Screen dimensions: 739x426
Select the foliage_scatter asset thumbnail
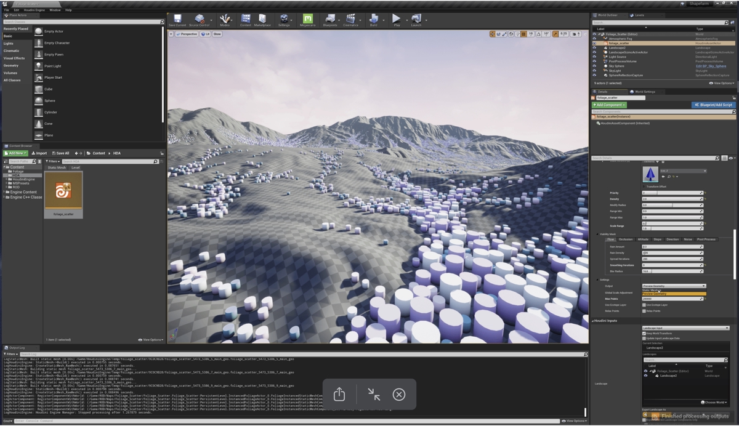pyautogui.click(x=63, y=195)
